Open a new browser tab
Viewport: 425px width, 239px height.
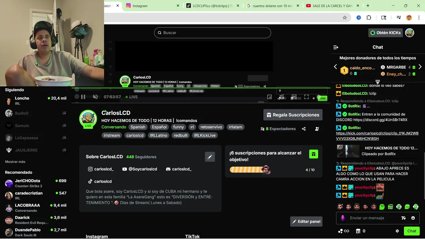point(368,6)
